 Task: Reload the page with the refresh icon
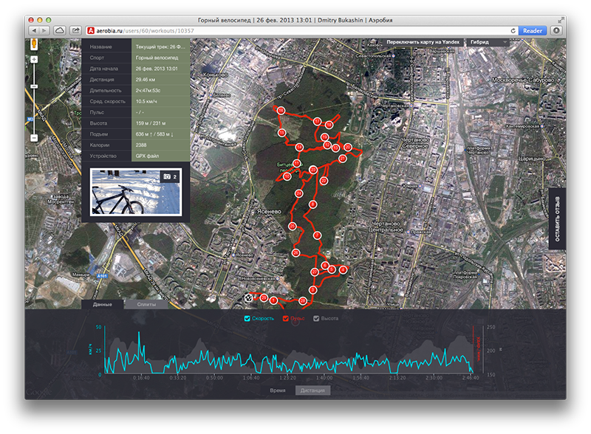[x=513, y=31]
